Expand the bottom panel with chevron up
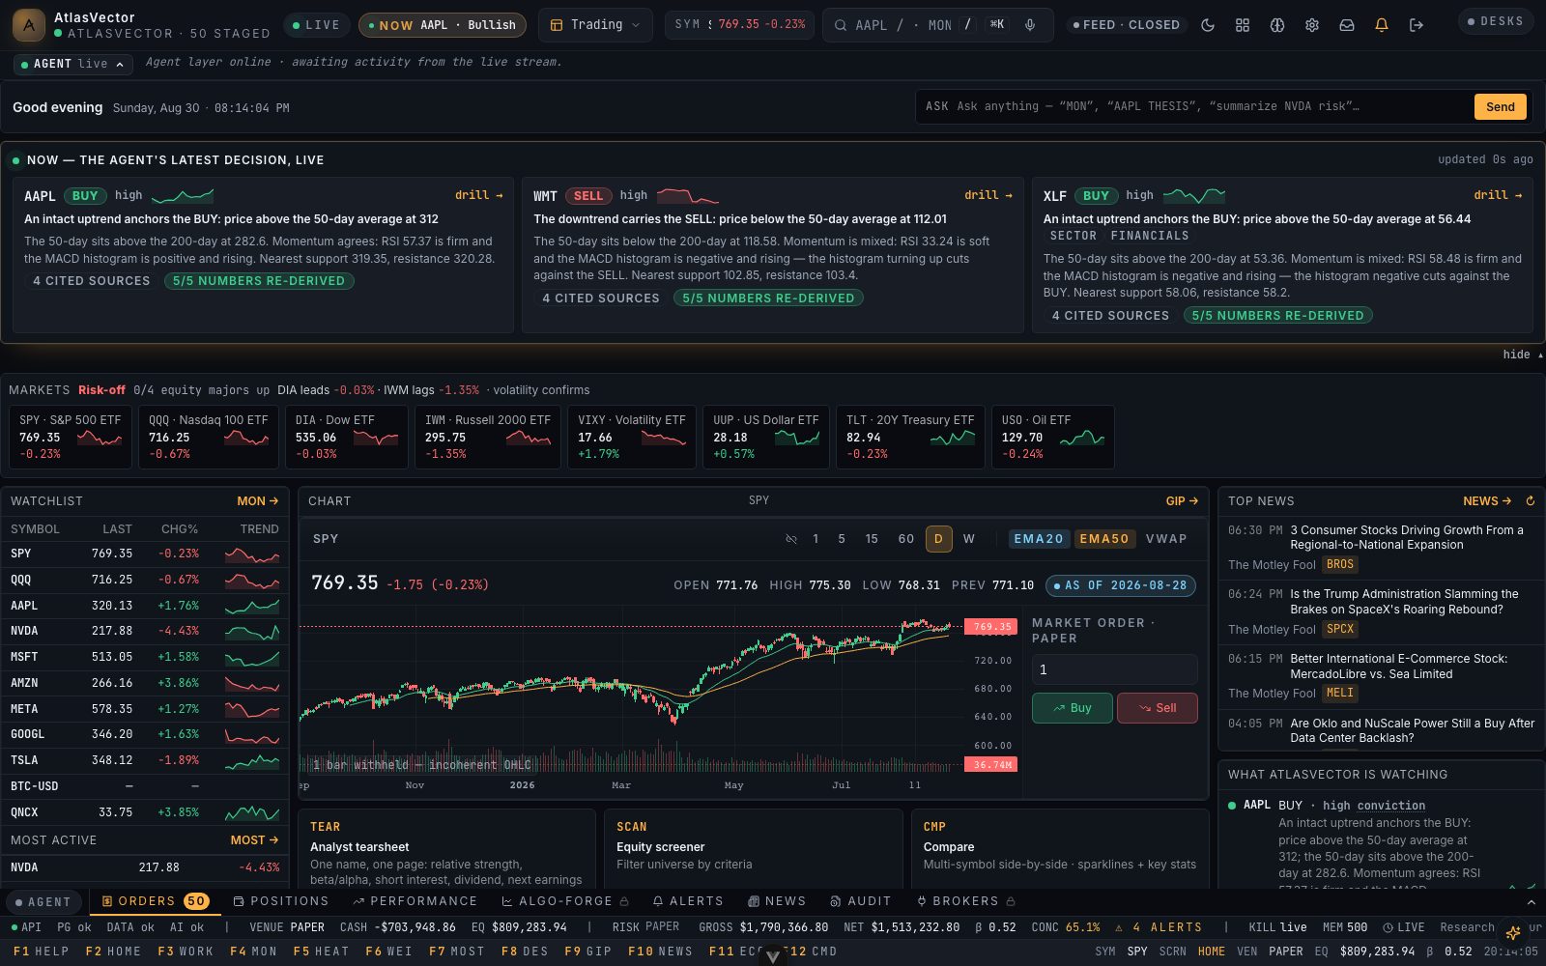Viewport: 1546px width, 966px height. tap(1532, 902)
